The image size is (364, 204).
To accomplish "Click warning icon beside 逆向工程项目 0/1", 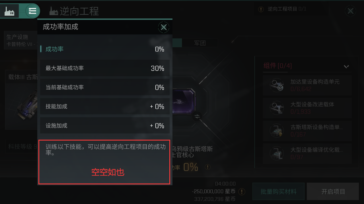I will 261,9.
